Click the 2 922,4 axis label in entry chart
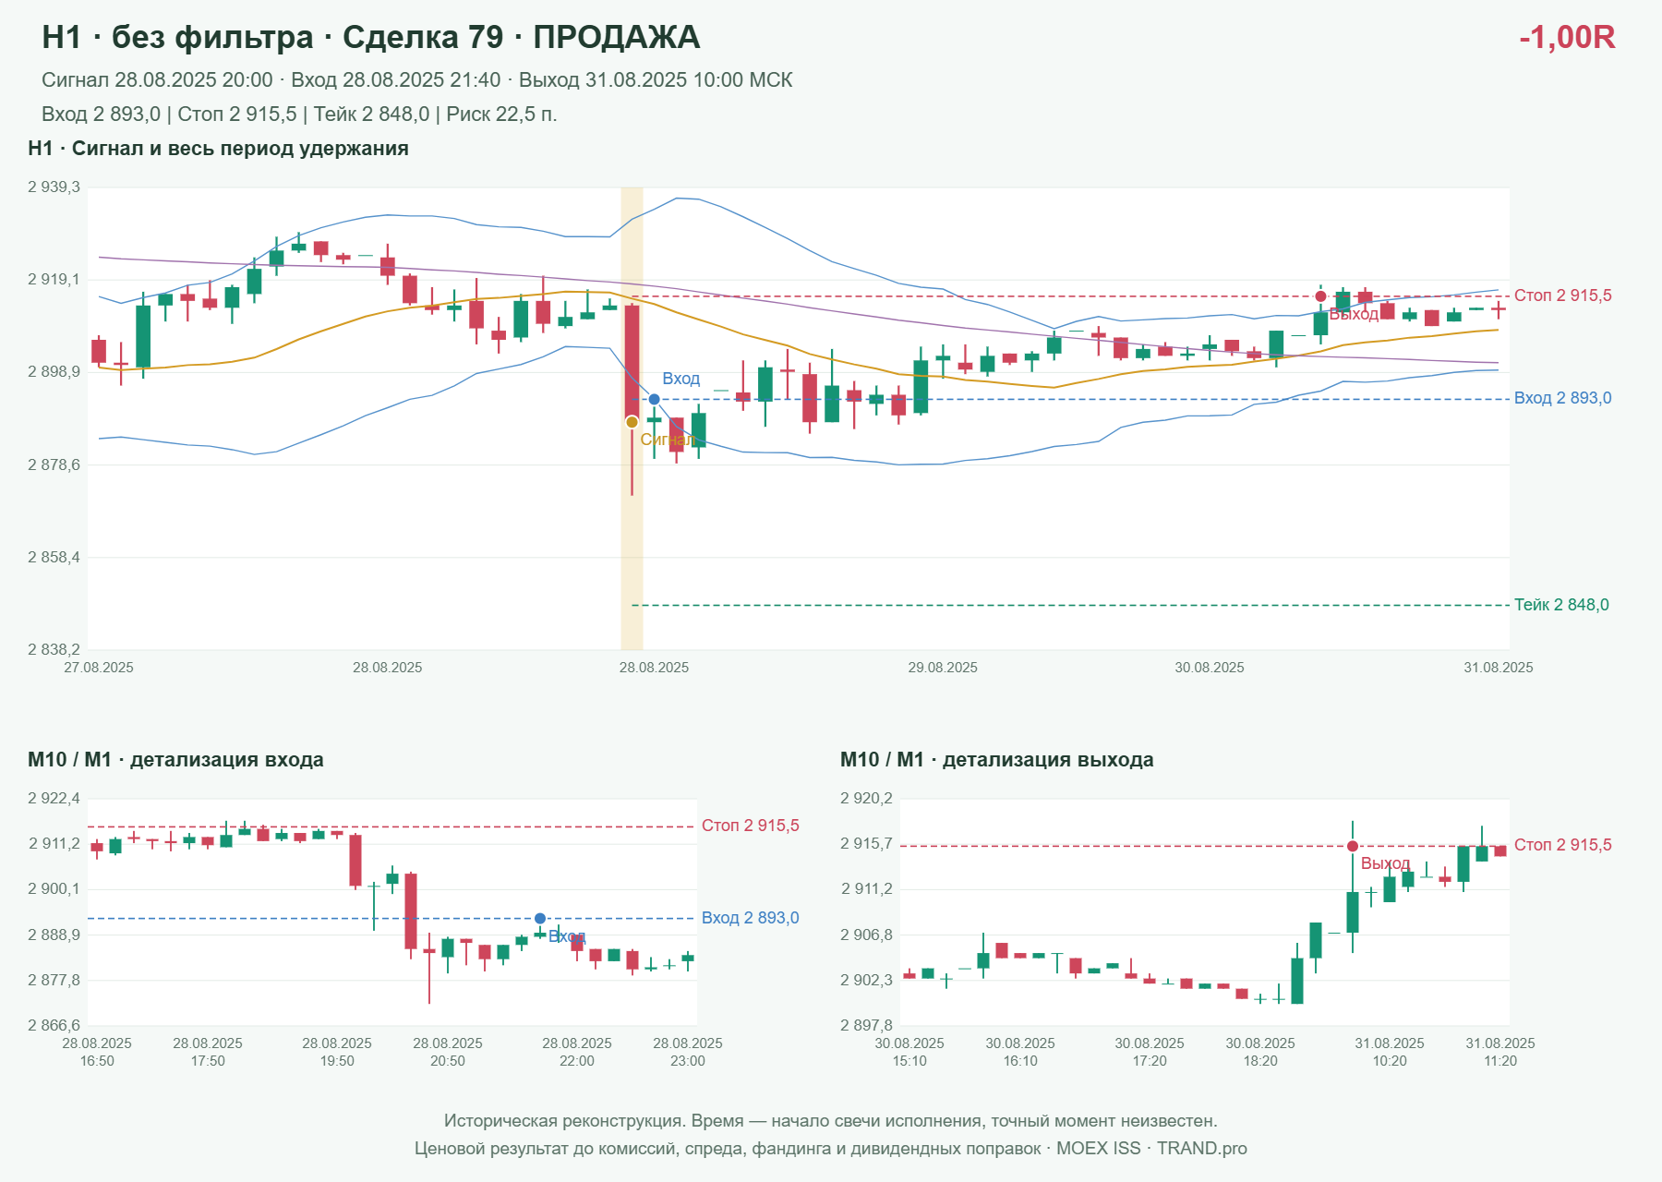Screen dimensions: 1662x1182 54,799
